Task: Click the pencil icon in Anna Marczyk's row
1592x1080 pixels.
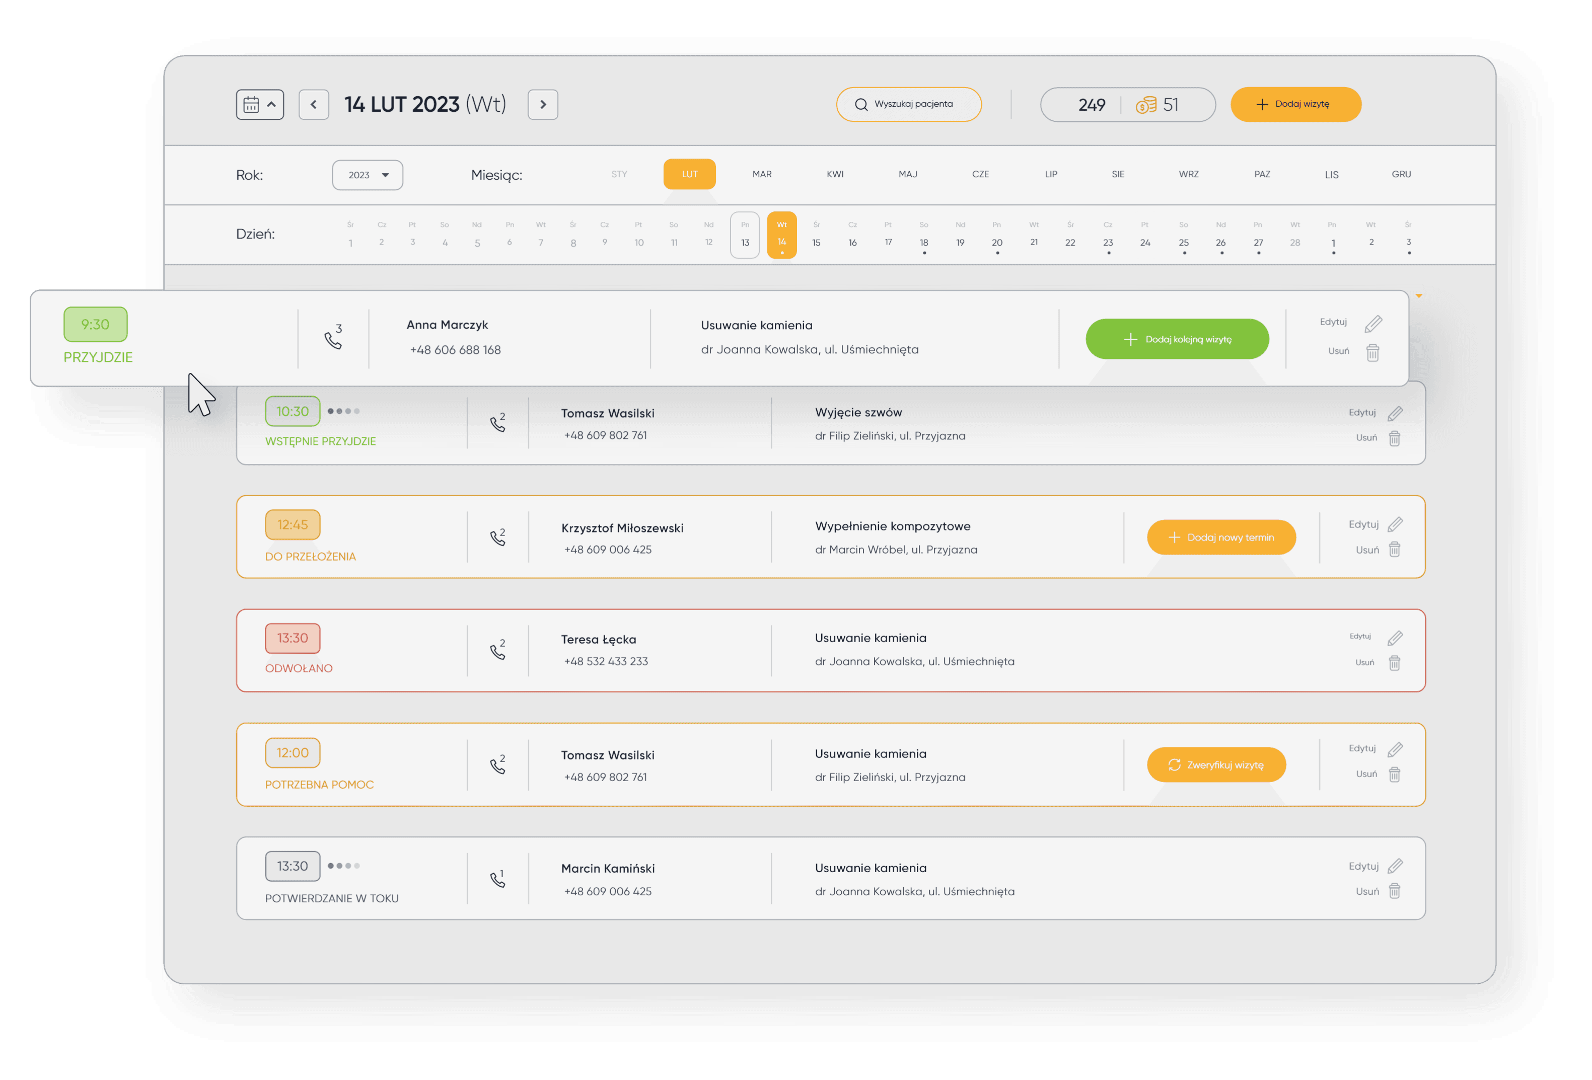Action: pos(1373,323)
